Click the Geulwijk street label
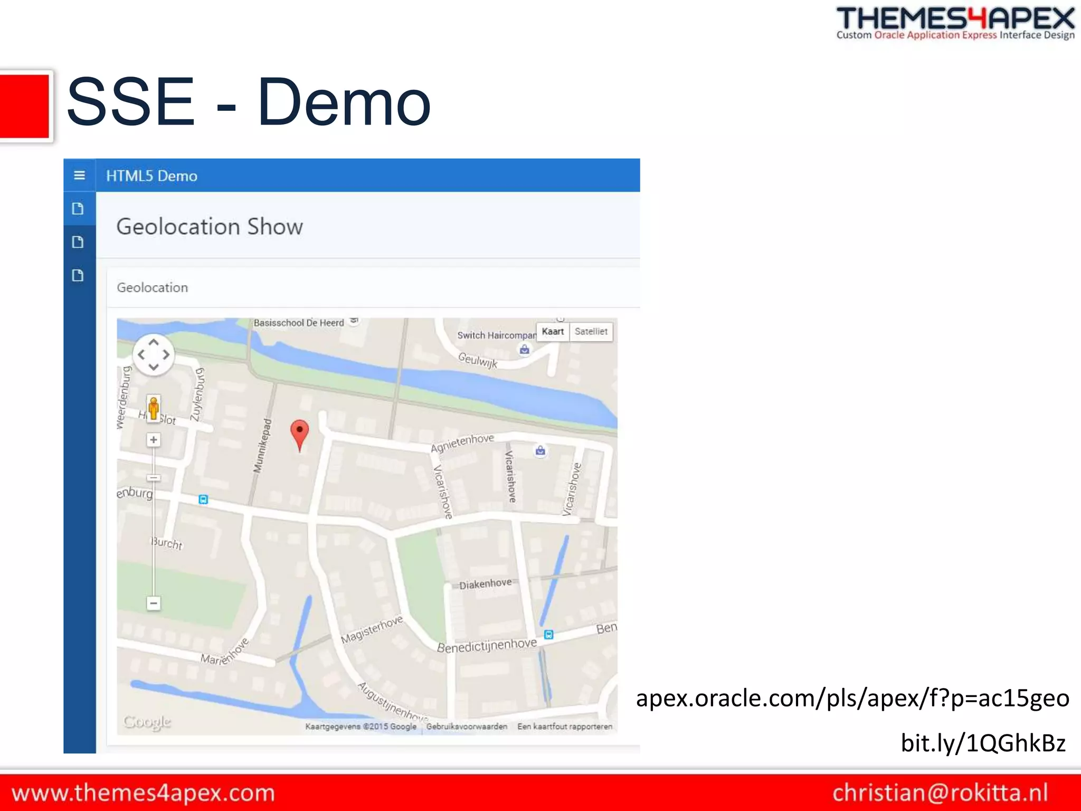 coord(478,360)
